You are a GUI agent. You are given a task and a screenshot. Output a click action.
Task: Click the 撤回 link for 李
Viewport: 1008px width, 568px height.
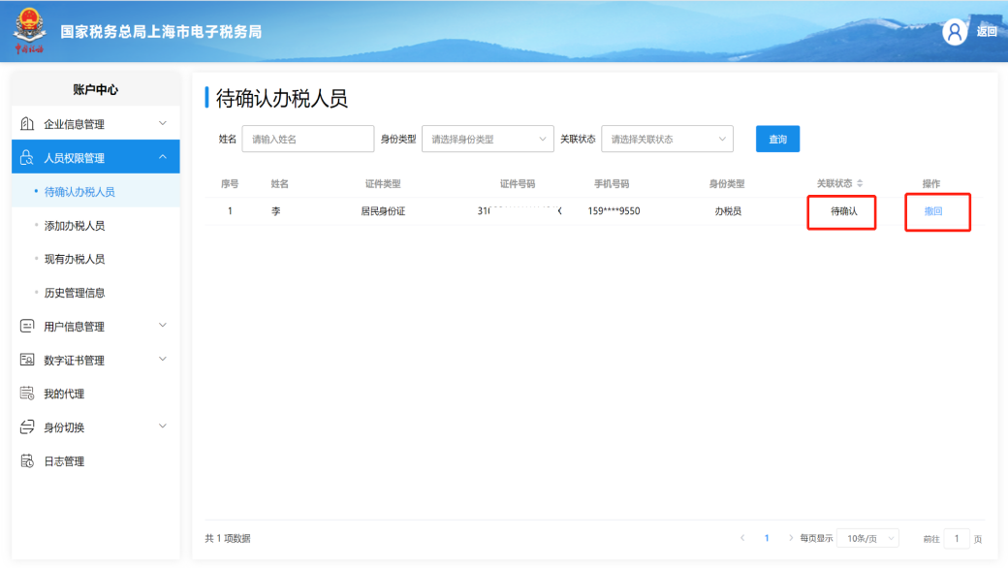(x=932, y=210)
